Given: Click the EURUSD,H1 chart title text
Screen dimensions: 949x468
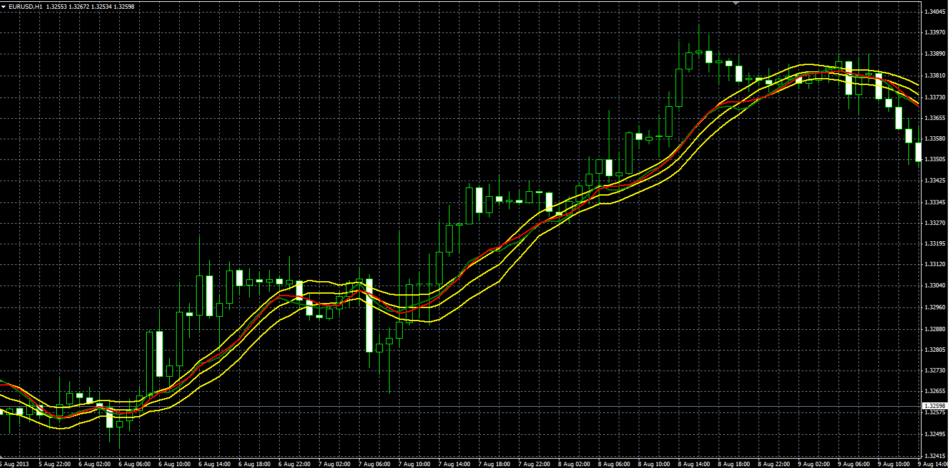Looking at the screenshot, I should (x=26, y=6).
